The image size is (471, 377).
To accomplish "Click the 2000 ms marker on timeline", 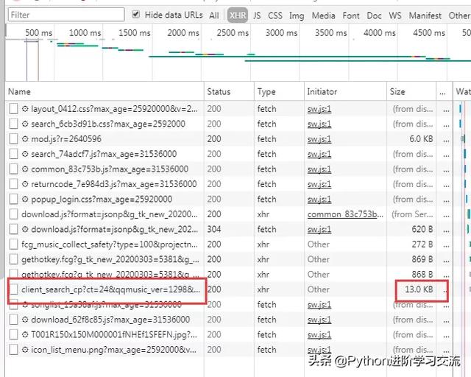I will click(177, 32).
